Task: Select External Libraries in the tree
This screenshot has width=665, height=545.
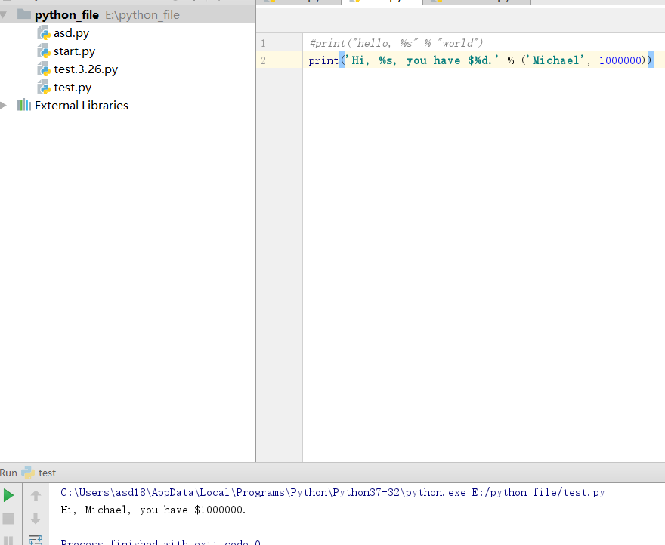Action: [x=82, y=106]
